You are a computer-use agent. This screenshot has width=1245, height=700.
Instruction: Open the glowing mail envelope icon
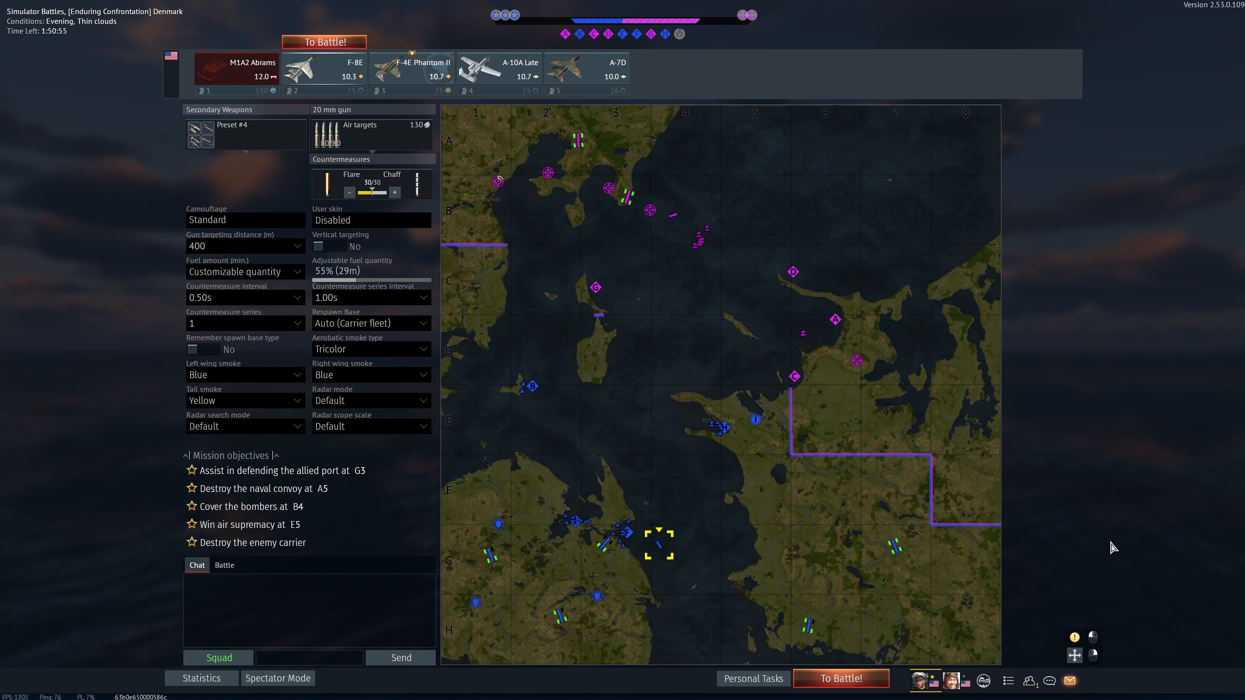tap(1069, 681)
